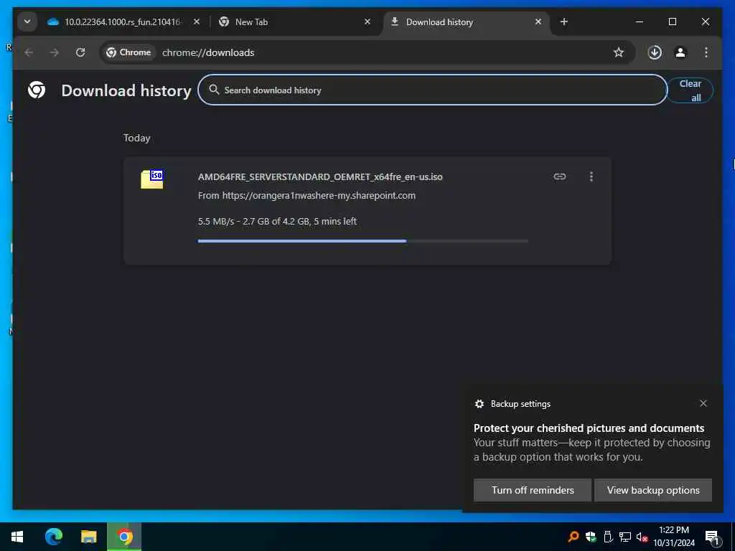This screenshot has width=735, height=551.
Task: Click the muted volume tray icon
Action: pos(642,537)
